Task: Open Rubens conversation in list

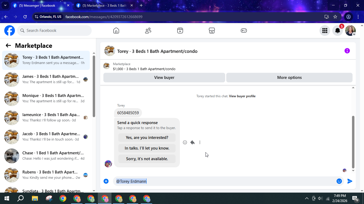Action: click(x=46, y=175)
